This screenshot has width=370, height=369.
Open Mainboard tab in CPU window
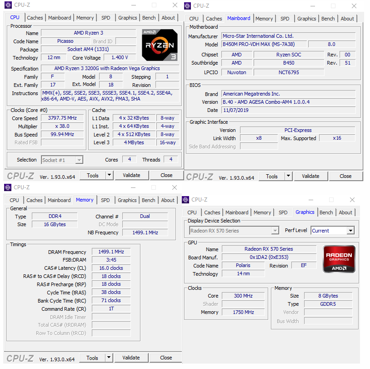coord(60,18)
